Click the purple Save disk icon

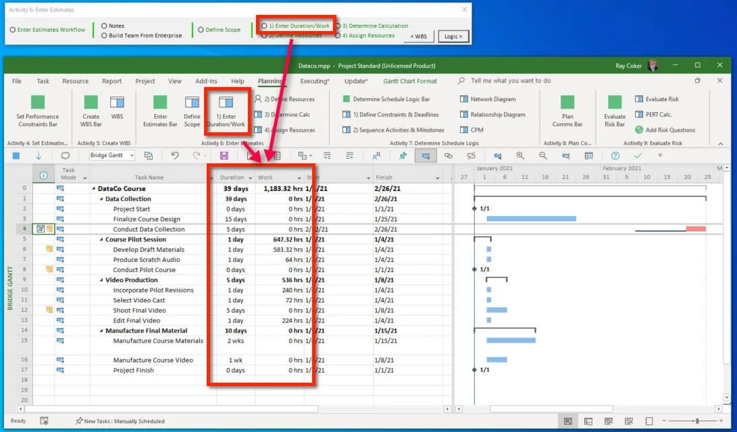coord(224,155)
